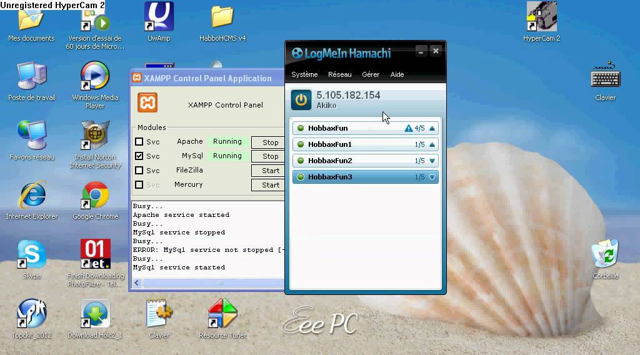Viewport: 640px width, 355px height.
Task: Expand the HobbaxFun3 network arrow
Action: coord(432,177)
